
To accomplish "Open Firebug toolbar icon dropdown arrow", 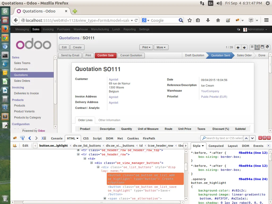I will 243,20.
